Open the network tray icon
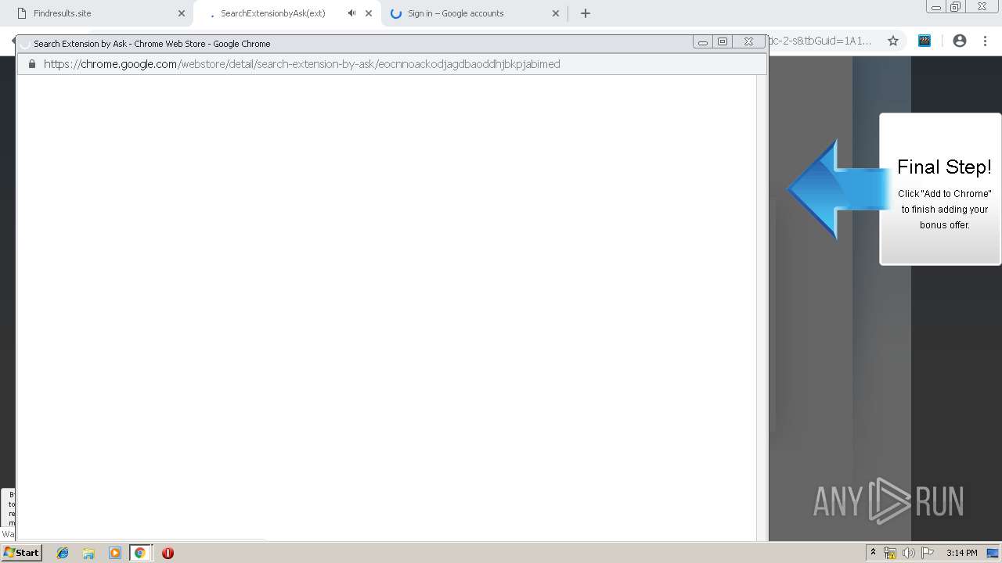This screenshot has height=563, width=1002. pos(890,553)
